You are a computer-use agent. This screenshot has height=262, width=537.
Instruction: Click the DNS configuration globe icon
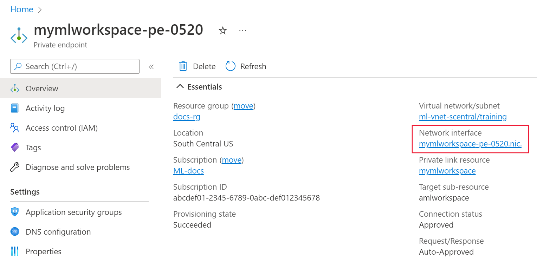tap(15, 232)
